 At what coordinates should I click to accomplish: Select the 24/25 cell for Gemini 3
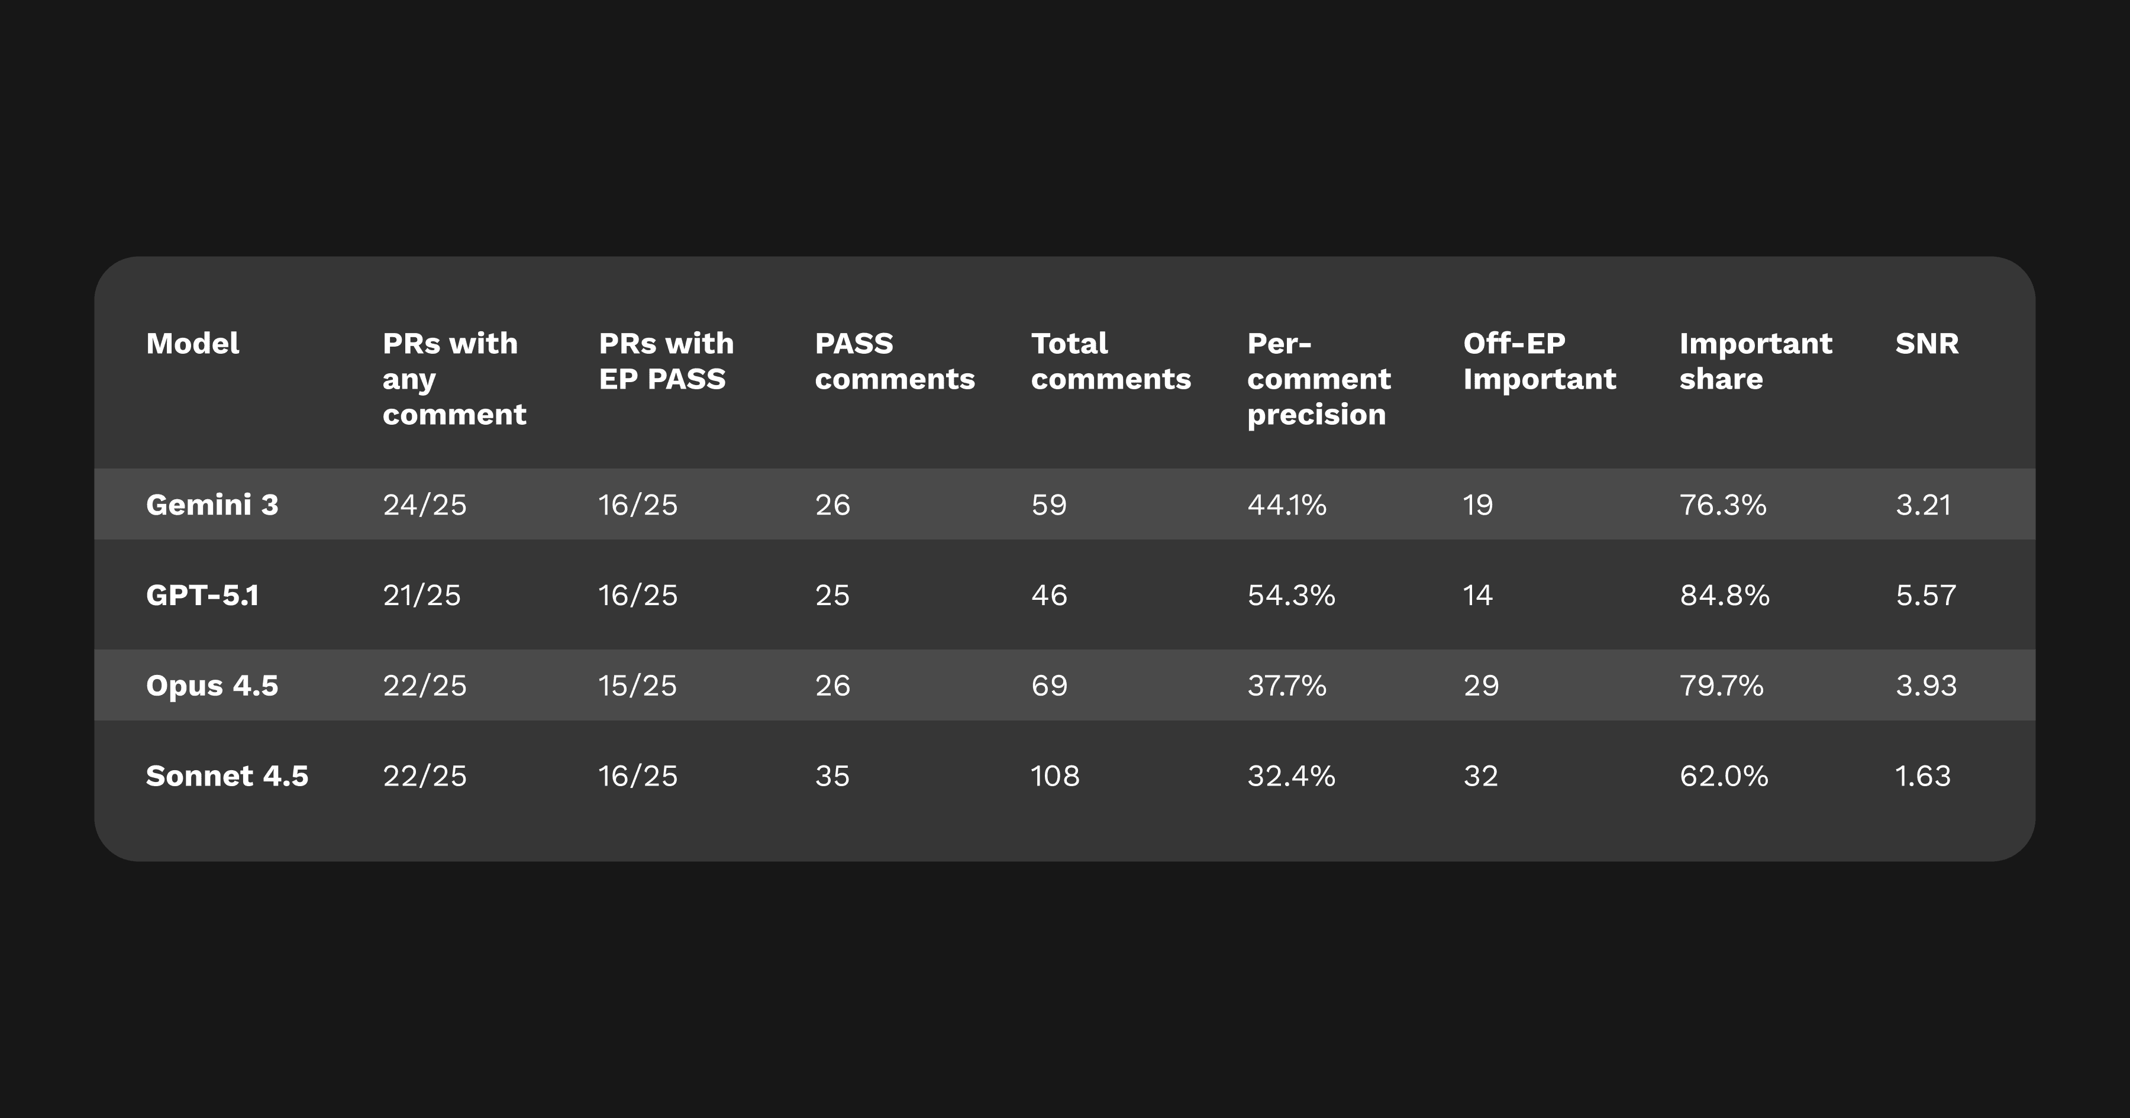pyautogui.click(x=424, y=505)
